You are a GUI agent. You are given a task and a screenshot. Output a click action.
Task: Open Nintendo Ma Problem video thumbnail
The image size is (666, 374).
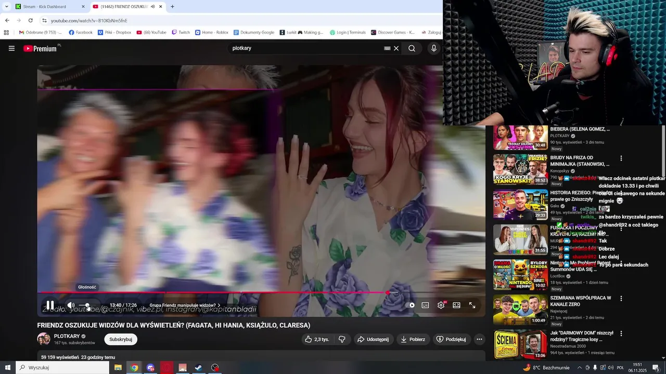point(520,275)
